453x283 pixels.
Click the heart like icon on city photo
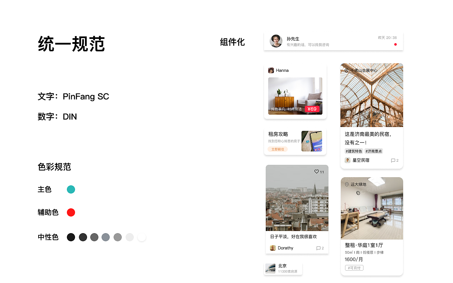[x=317, y=172]
